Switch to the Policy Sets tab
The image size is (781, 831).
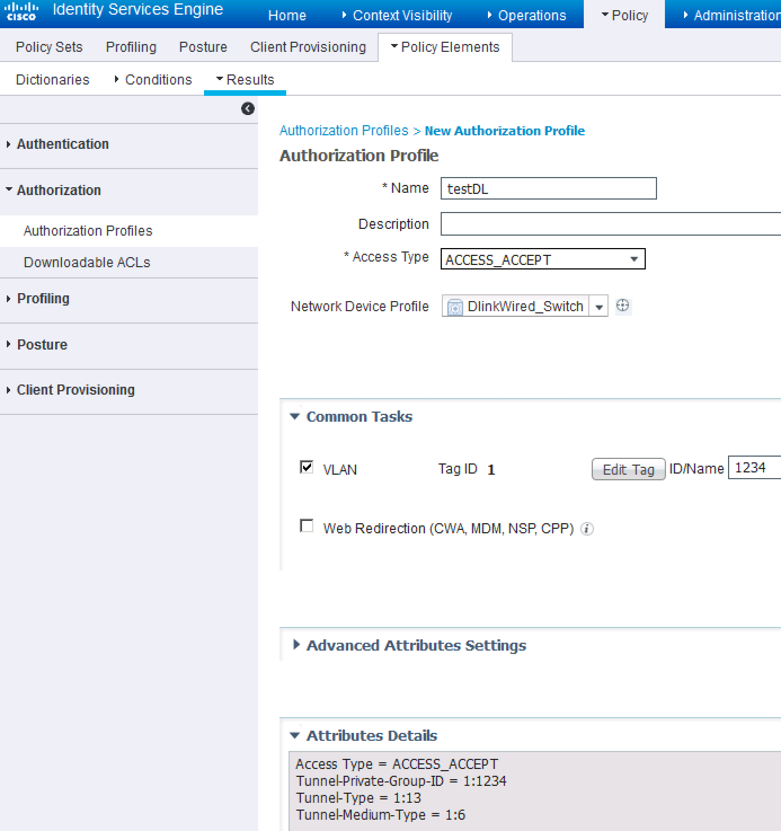tap(49, 47)
